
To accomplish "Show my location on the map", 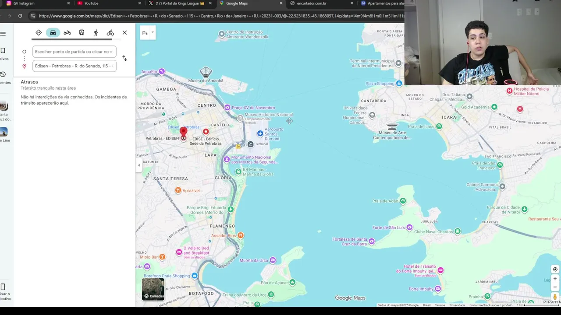I will (555, 269).
